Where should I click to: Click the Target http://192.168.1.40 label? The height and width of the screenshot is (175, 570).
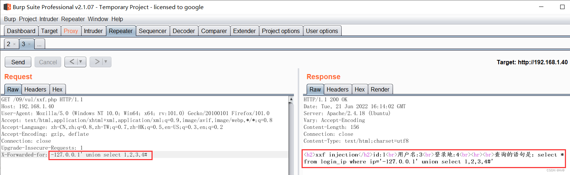[532, 62]
